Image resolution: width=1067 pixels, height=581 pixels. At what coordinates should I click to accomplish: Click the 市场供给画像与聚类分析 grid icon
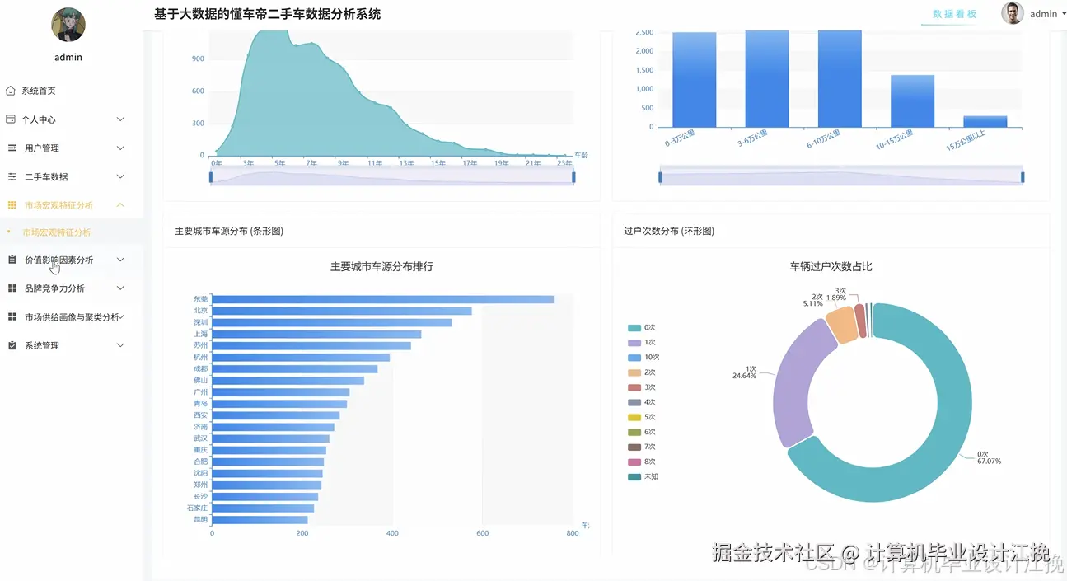click(12, 316)
